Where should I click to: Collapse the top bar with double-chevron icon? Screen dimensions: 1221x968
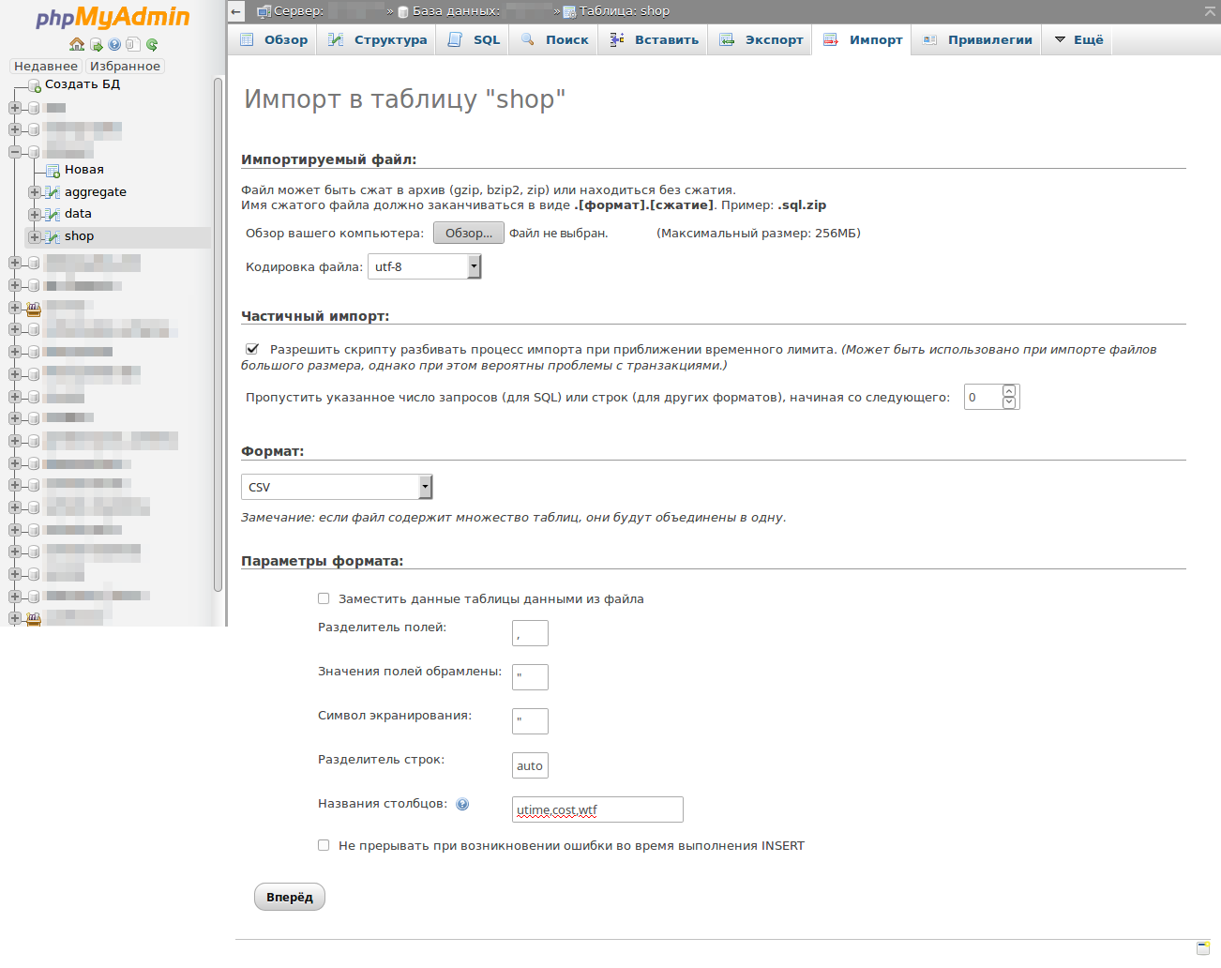pos(1210,11)
